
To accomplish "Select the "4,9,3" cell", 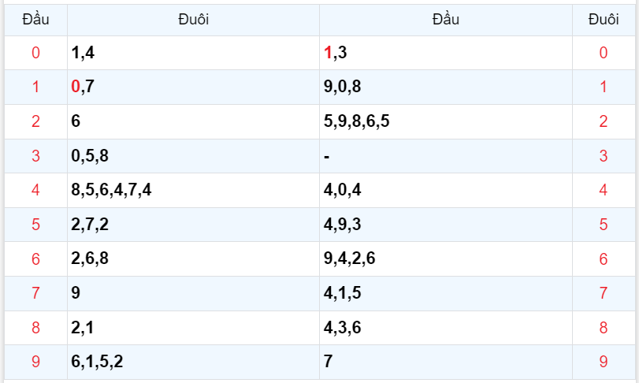I will [x=343, y=225].
